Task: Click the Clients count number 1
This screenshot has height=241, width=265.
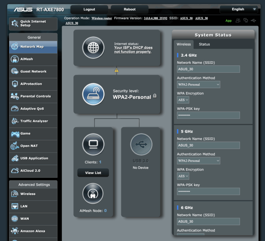Action: point(100,162)
